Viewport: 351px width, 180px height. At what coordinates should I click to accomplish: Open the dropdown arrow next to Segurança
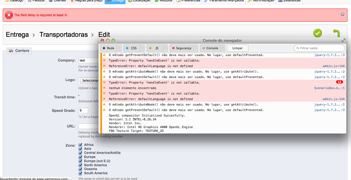pyautogui.click(x=196, y=48)
